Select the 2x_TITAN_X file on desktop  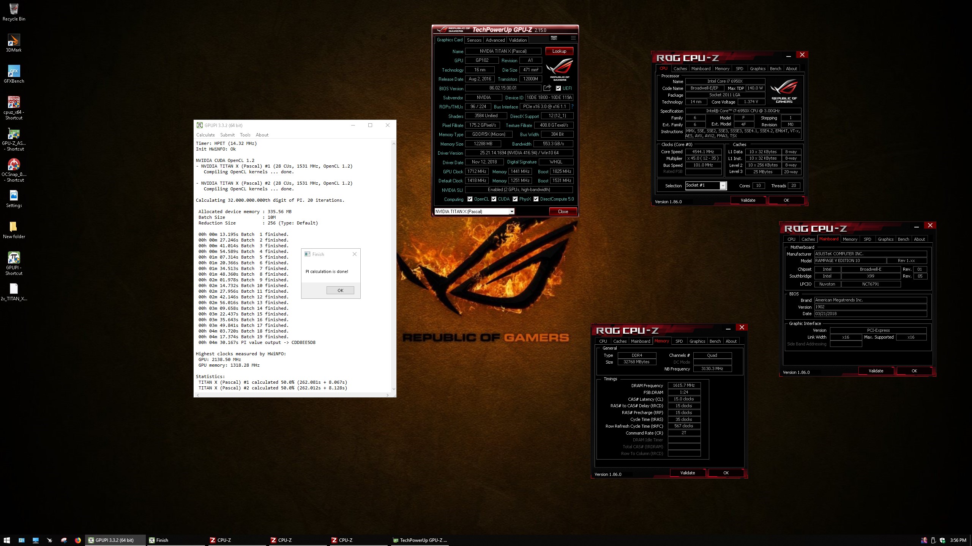[x=14, y=292]
